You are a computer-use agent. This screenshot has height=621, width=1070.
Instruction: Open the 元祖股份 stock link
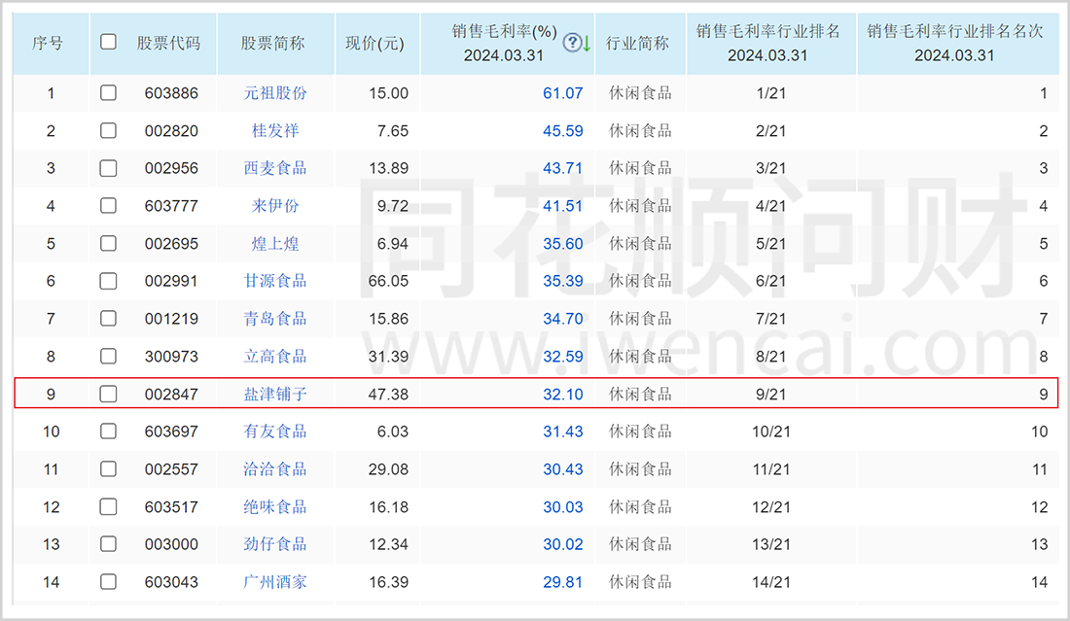coord(275,92)
